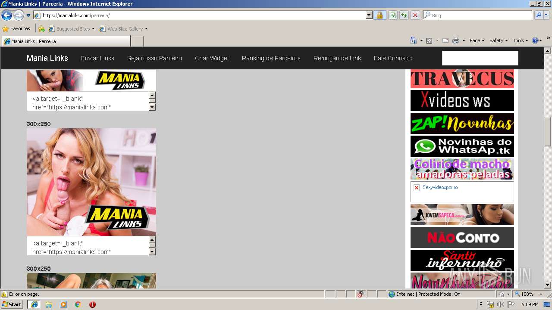Open Ranking de Parceiros nav link
The image size is (552, 310).
(x=271, y=58)
